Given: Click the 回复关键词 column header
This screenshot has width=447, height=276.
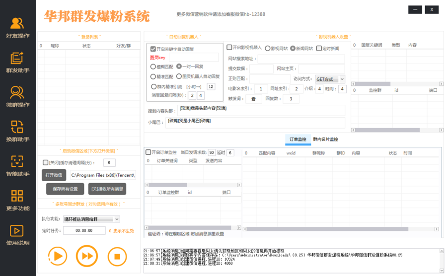Looking at the screenshot, I should pyautogui.click(x=372, y=45).
